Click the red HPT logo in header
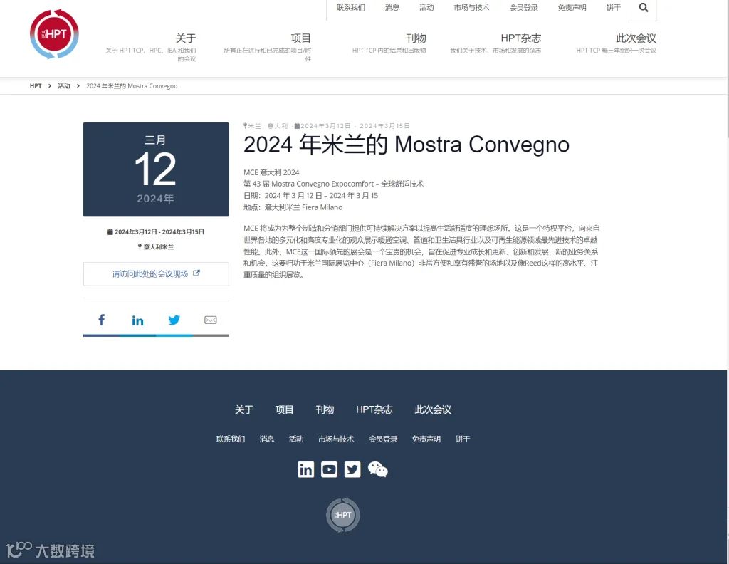Image resolution: width=729 pixels, height=564 pixels. pyautogui.click(x=54, y=34)
